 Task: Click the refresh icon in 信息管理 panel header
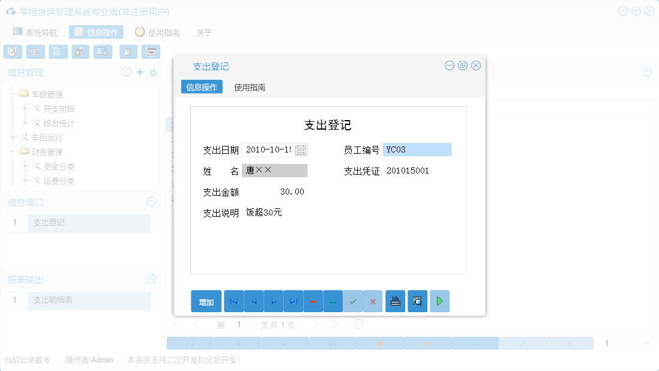153,71
